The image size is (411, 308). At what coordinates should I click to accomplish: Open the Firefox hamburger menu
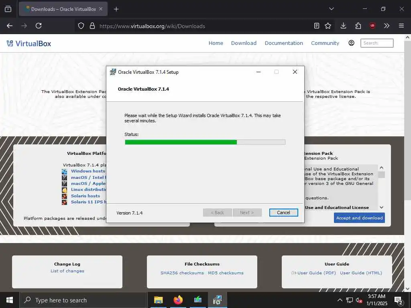(x=401, y=26)
